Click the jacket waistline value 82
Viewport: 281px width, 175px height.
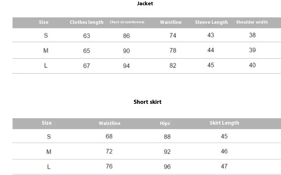click(173, 65)
